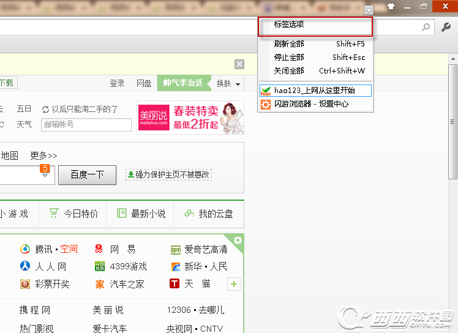
Task: Open the 去哪儿 link
Action: (212, 310)
